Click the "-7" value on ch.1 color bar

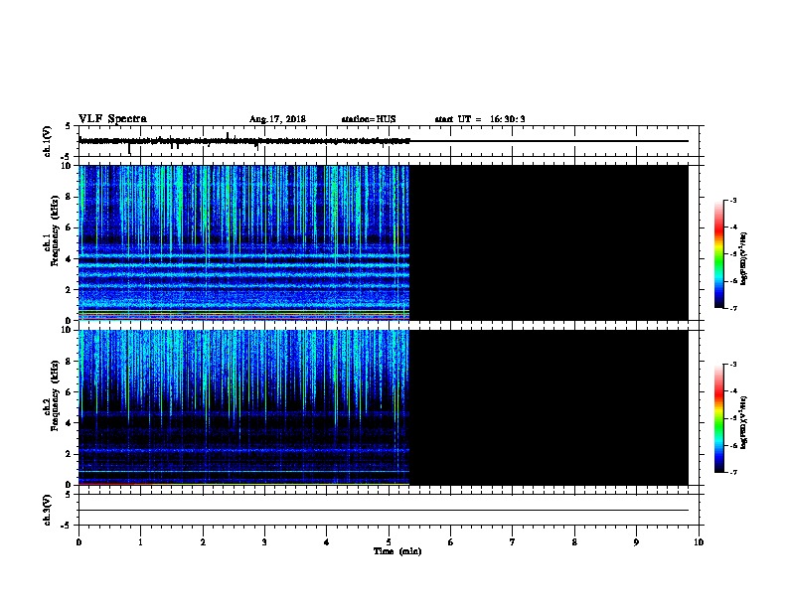733,308
